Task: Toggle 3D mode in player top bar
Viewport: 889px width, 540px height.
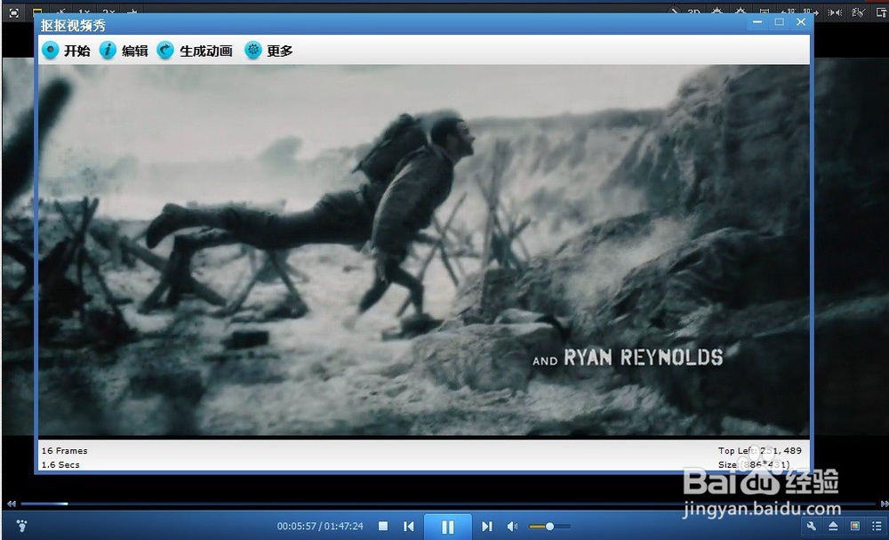Action: pyautogui.click(x=694, y=12)
